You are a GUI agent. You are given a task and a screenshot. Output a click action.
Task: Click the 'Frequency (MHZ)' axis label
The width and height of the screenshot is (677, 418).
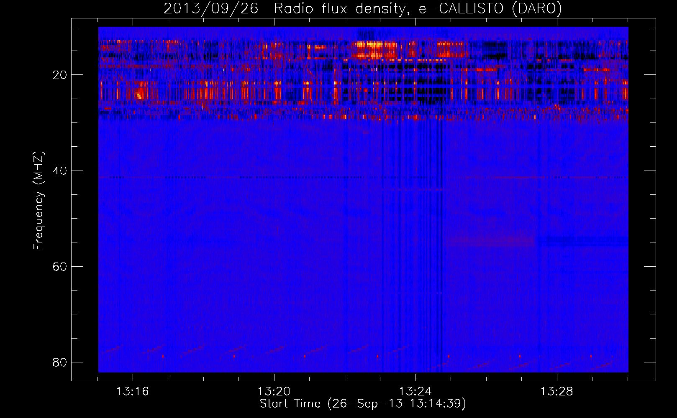pos(38,201)
